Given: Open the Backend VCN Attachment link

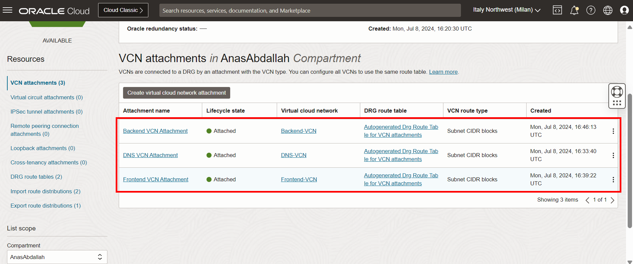Looking at the screenshot, I should point(155,131).
